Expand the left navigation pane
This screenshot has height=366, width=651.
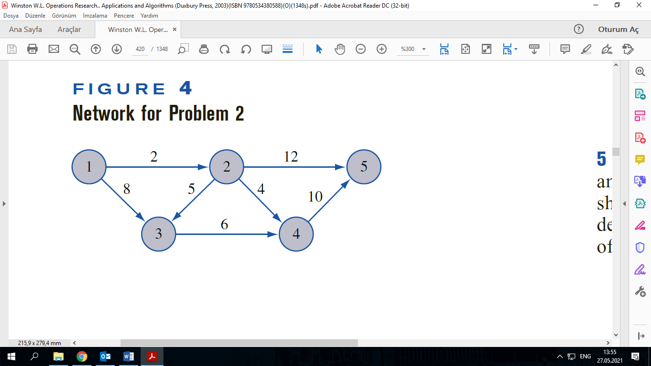4,204
